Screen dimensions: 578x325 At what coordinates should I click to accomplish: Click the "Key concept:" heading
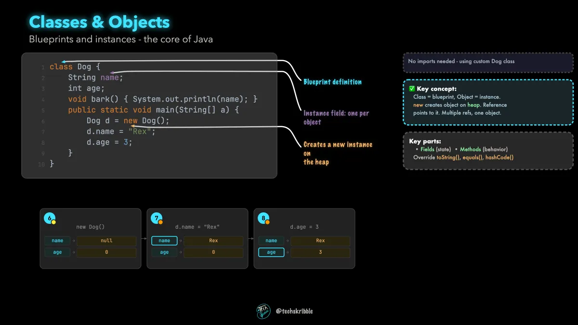coord(436,89)
